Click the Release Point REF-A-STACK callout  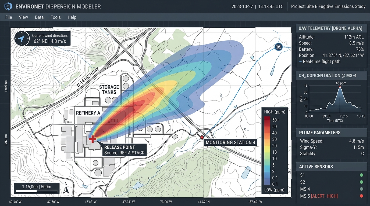124,150
